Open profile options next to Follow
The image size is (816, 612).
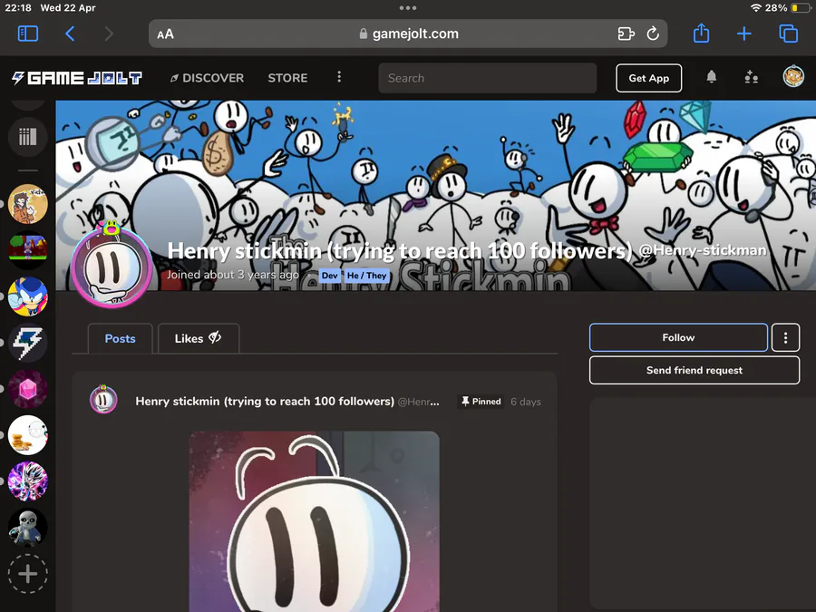click(x=785, y=338)
